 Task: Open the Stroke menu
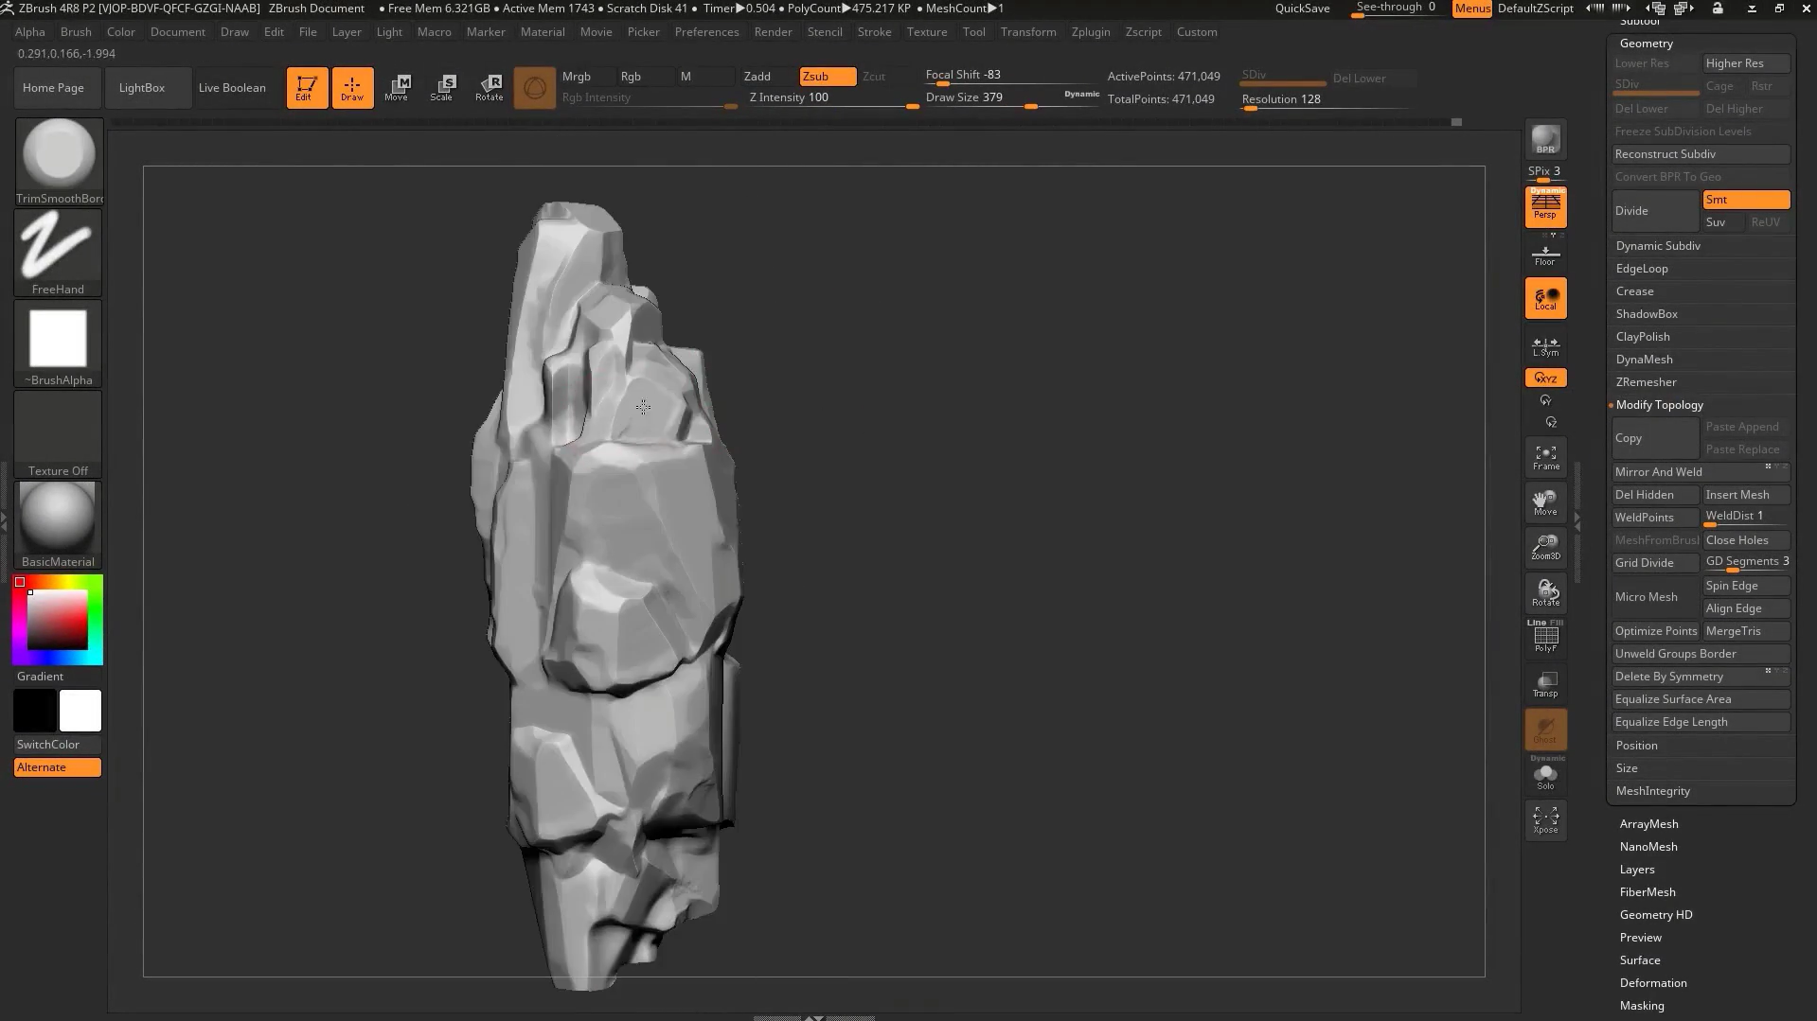tap(873, 32)
